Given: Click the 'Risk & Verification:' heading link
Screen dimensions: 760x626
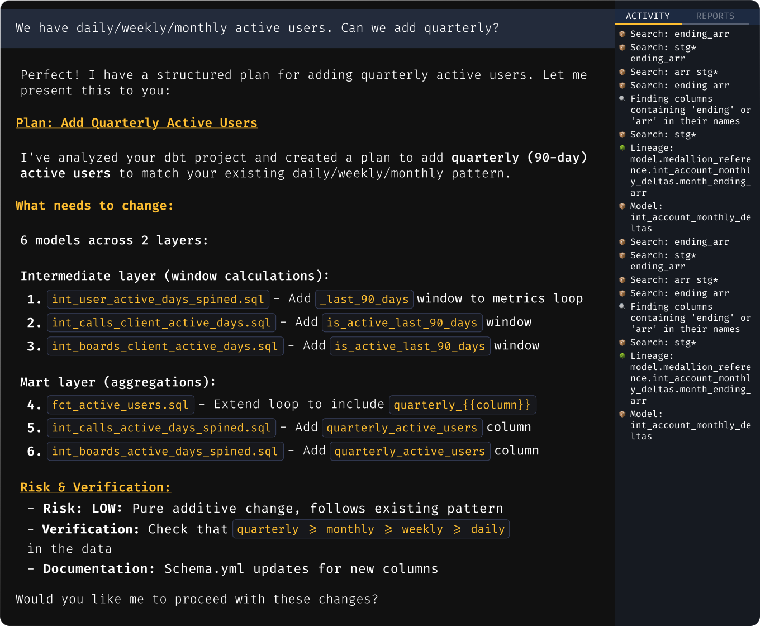Looking at the screenshot, I should click(95, 487).
